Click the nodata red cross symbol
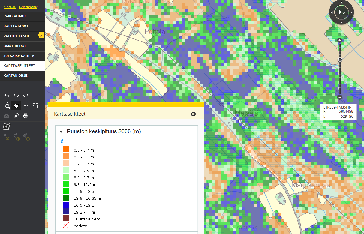 (x=66, y=225)
